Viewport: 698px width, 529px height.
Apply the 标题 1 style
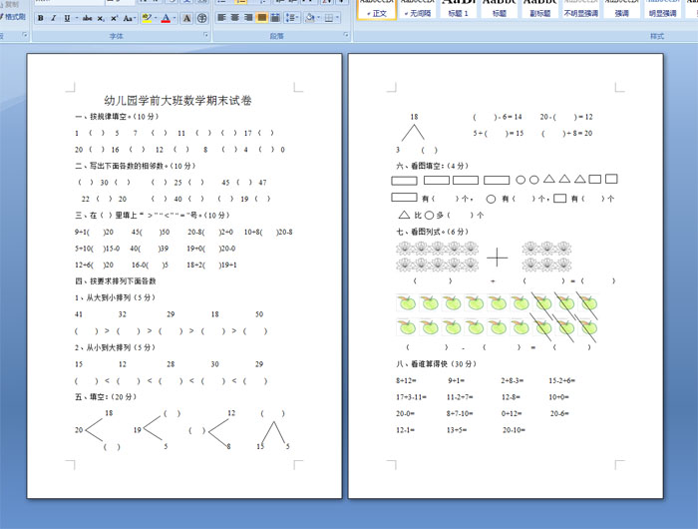click(x=458, y=9)
